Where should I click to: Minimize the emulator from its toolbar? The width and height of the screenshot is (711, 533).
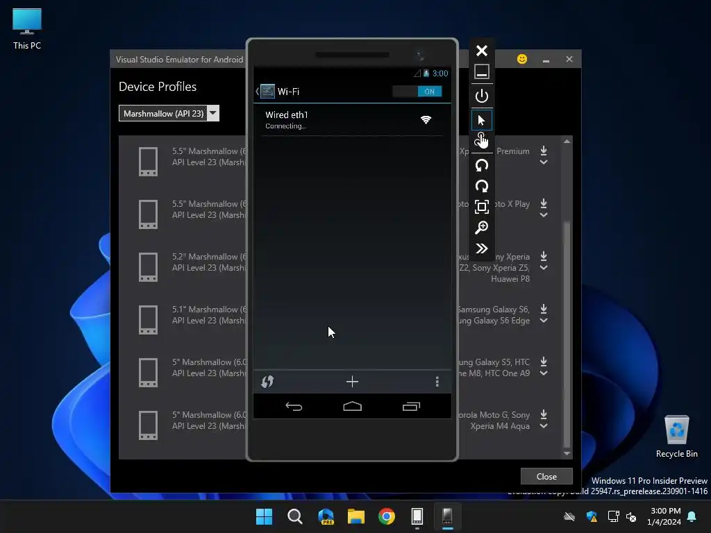point(482,71)
